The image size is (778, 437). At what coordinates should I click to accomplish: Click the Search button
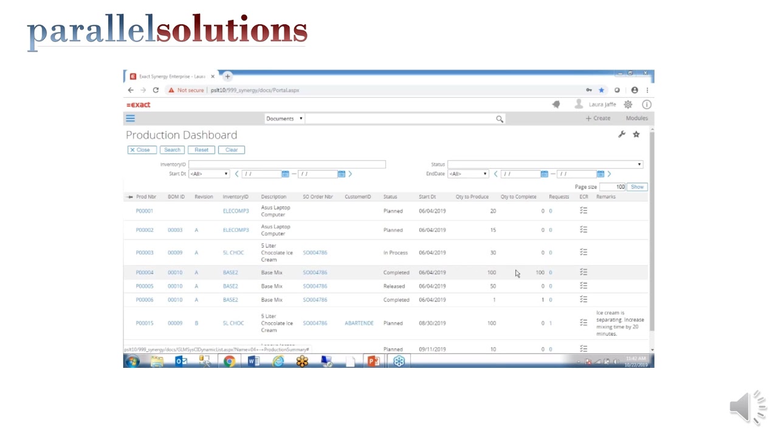(x=172, y=150)
